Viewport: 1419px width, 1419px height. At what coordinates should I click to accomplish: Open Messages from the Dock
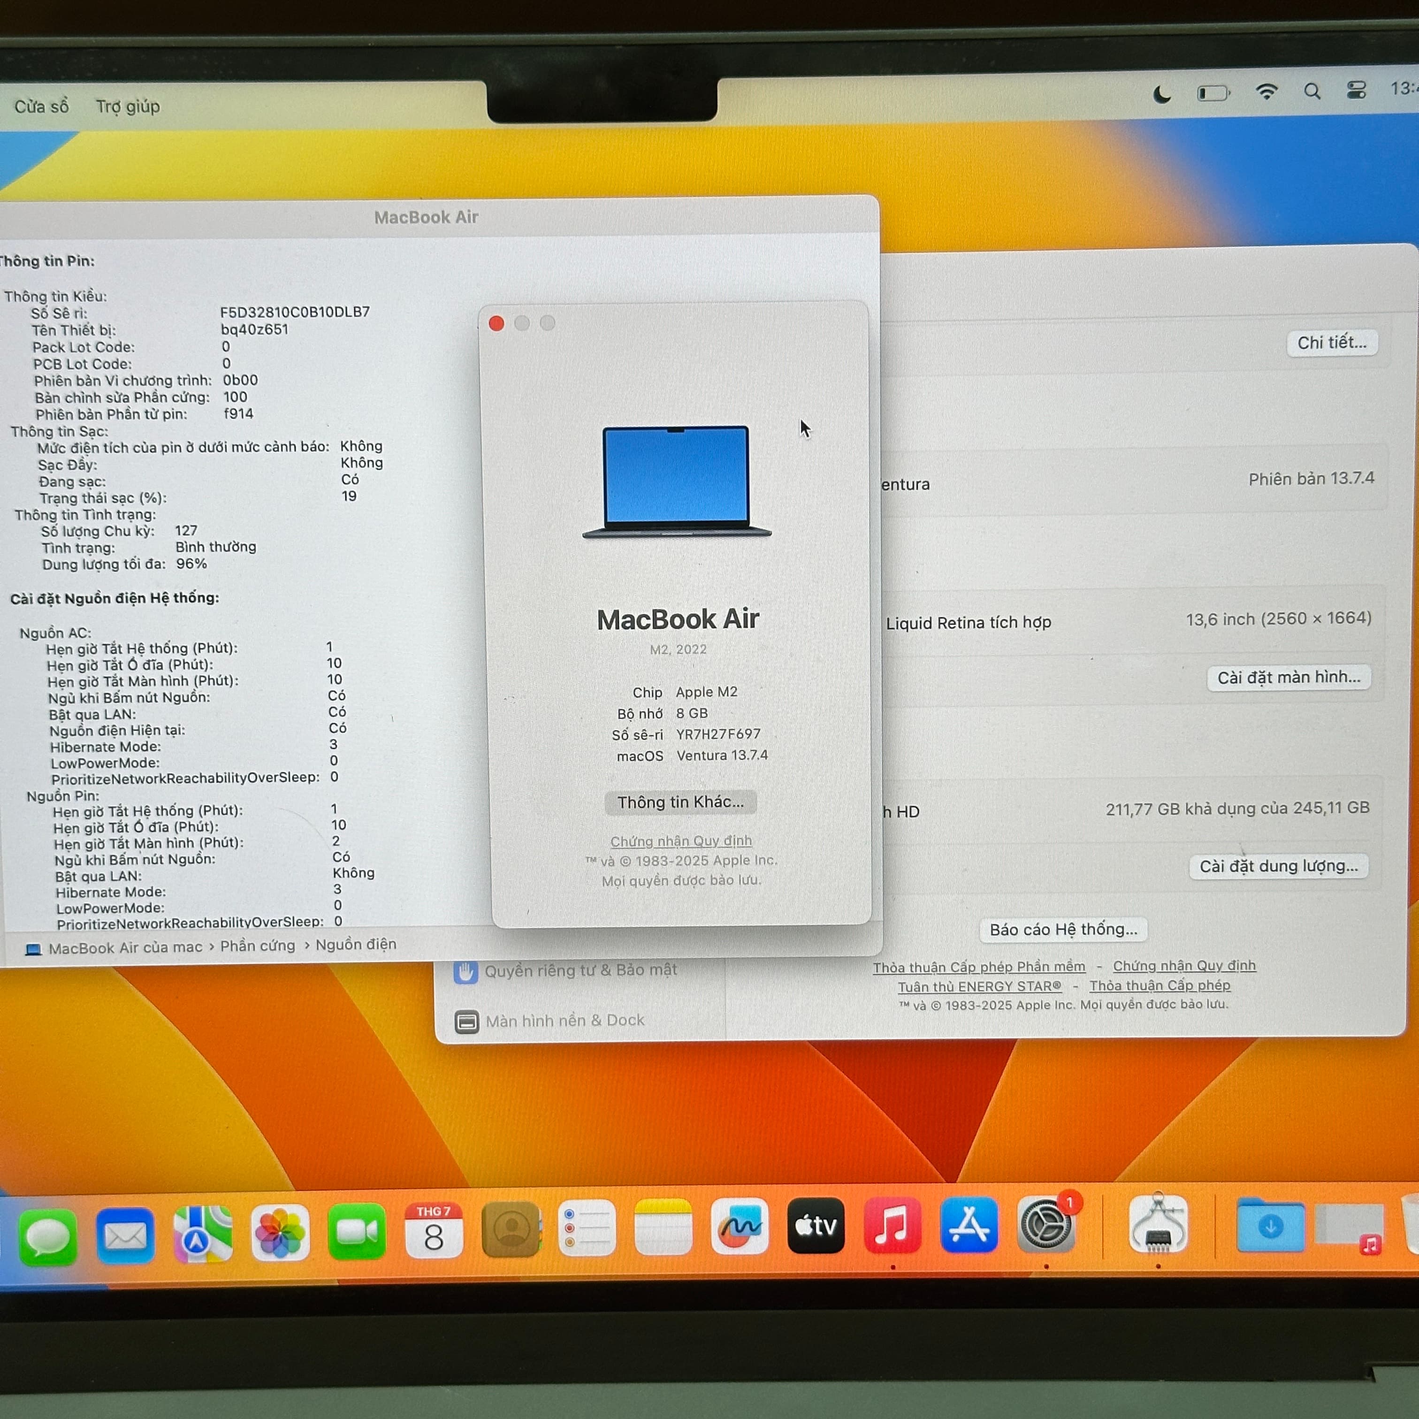(48, 1237)
